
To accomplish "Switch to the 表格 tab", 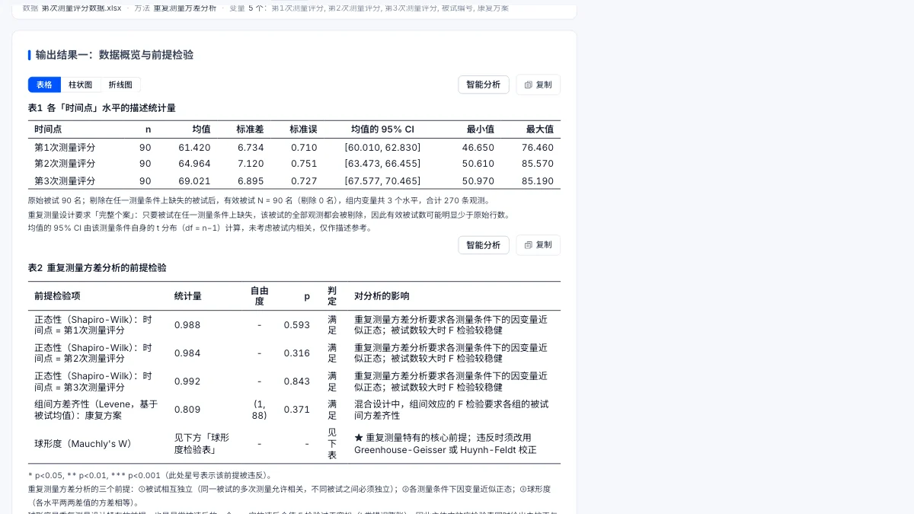I will tap(44, 85).
